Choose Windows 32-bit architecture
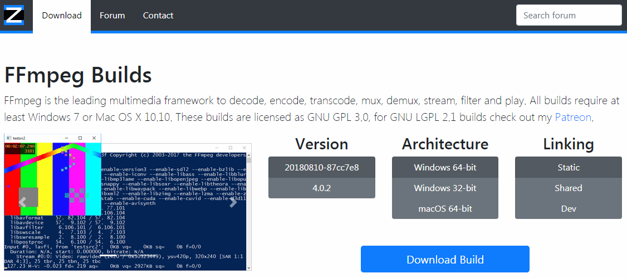This screenshot has height=278, width=627. tap(445, 188)
